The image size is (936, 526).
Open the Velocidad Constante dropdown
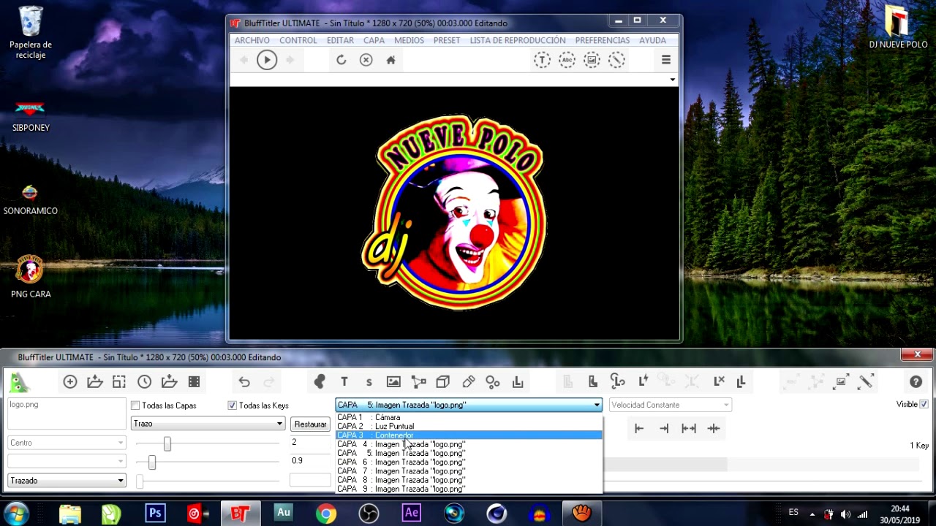pyautogui.click(x=670, y=405)
